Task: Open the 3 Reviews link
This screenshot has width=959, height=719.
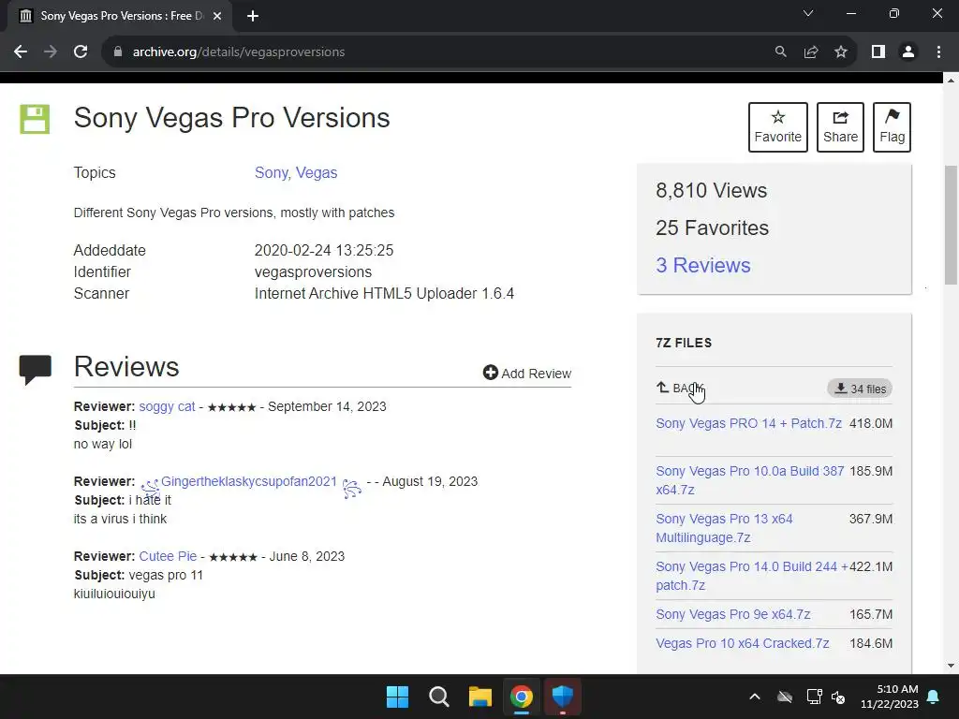Action: [703, 265]
